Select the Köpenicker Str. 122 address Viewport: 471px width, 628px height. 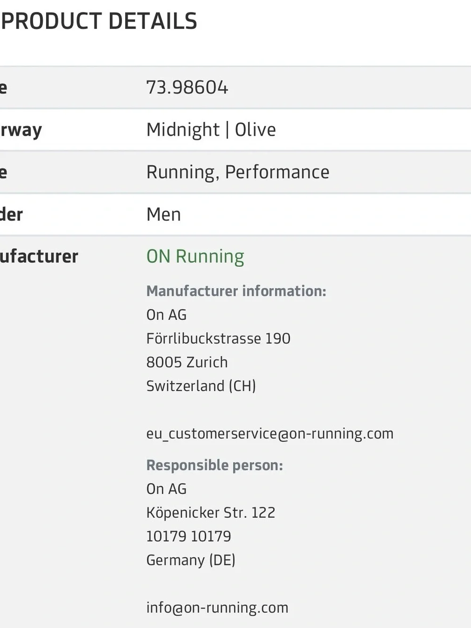pyautogui.click(x=211, y=513)
